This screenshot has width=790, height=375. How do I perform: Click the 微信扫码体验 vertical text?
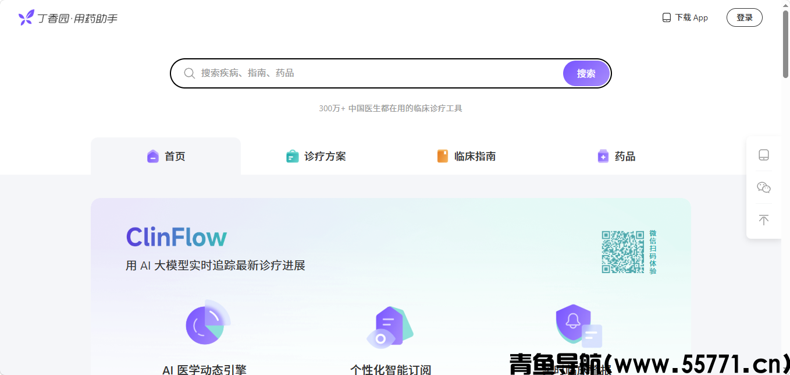(653, 252)
